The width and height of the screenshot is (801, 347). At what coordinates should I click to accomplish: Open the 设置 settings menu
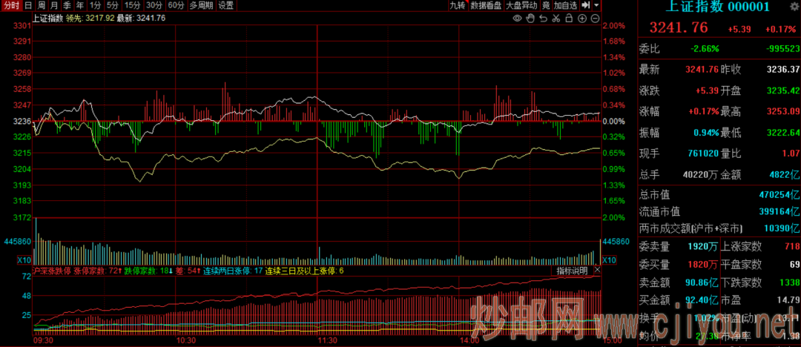click(225, 5)
